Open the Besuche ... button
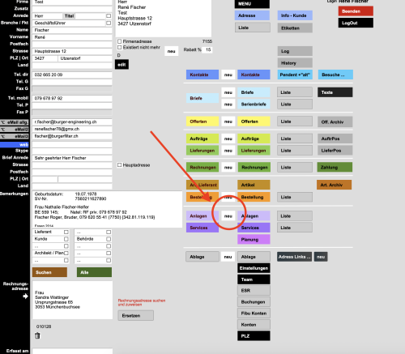Screen dimensions: 405x354 click(335, 75)
